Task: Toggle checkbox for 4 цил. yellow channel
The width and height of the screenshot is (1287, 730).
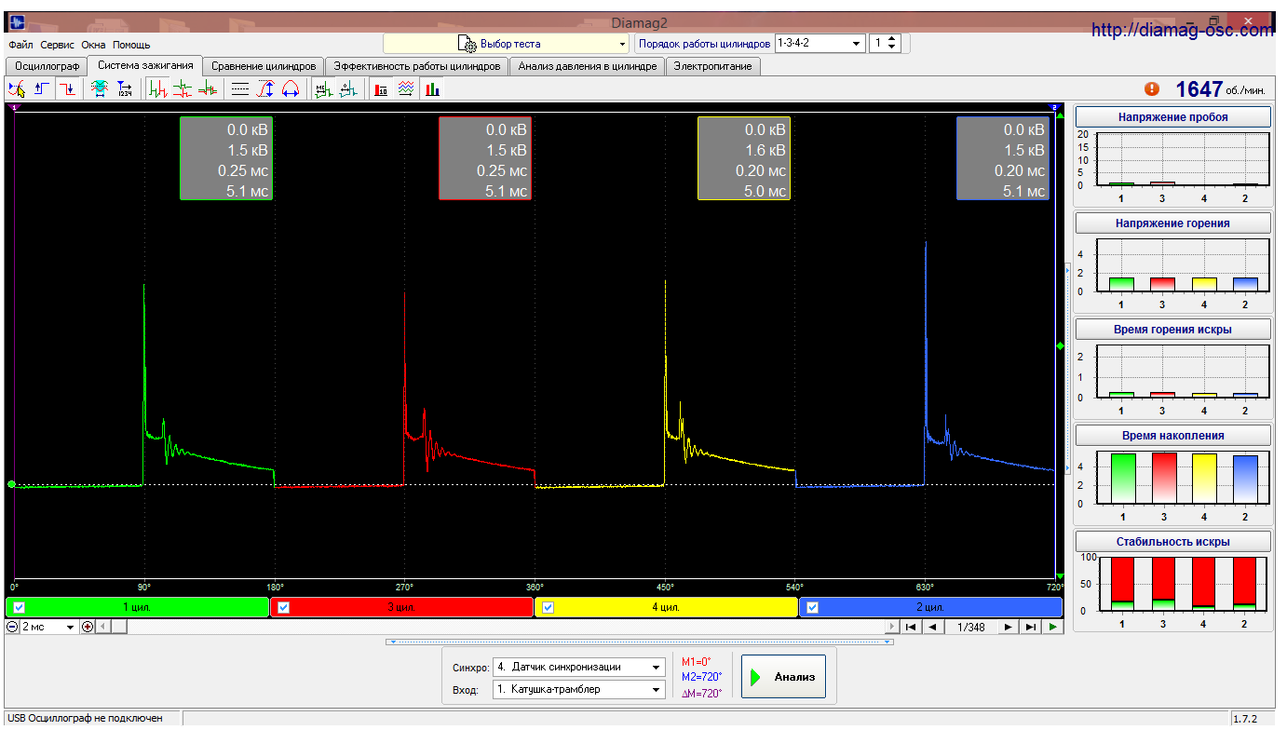Action: coord(548,607)
